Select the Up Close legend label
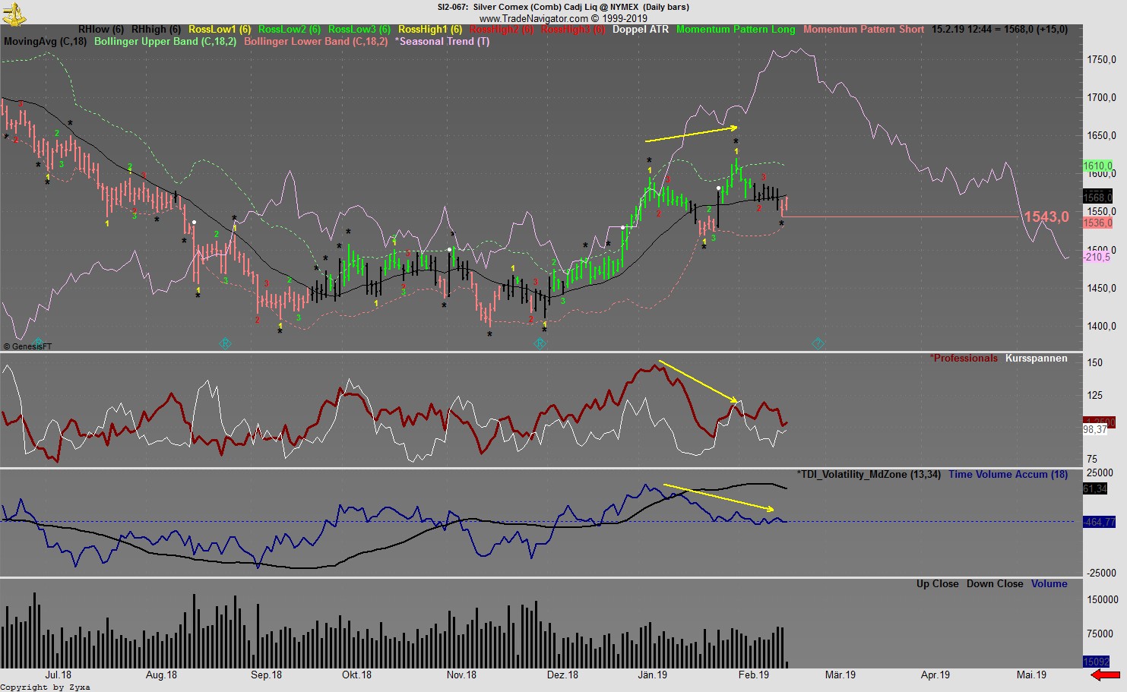The width and height of the screenshot is (1127, 692). (937, 584)
